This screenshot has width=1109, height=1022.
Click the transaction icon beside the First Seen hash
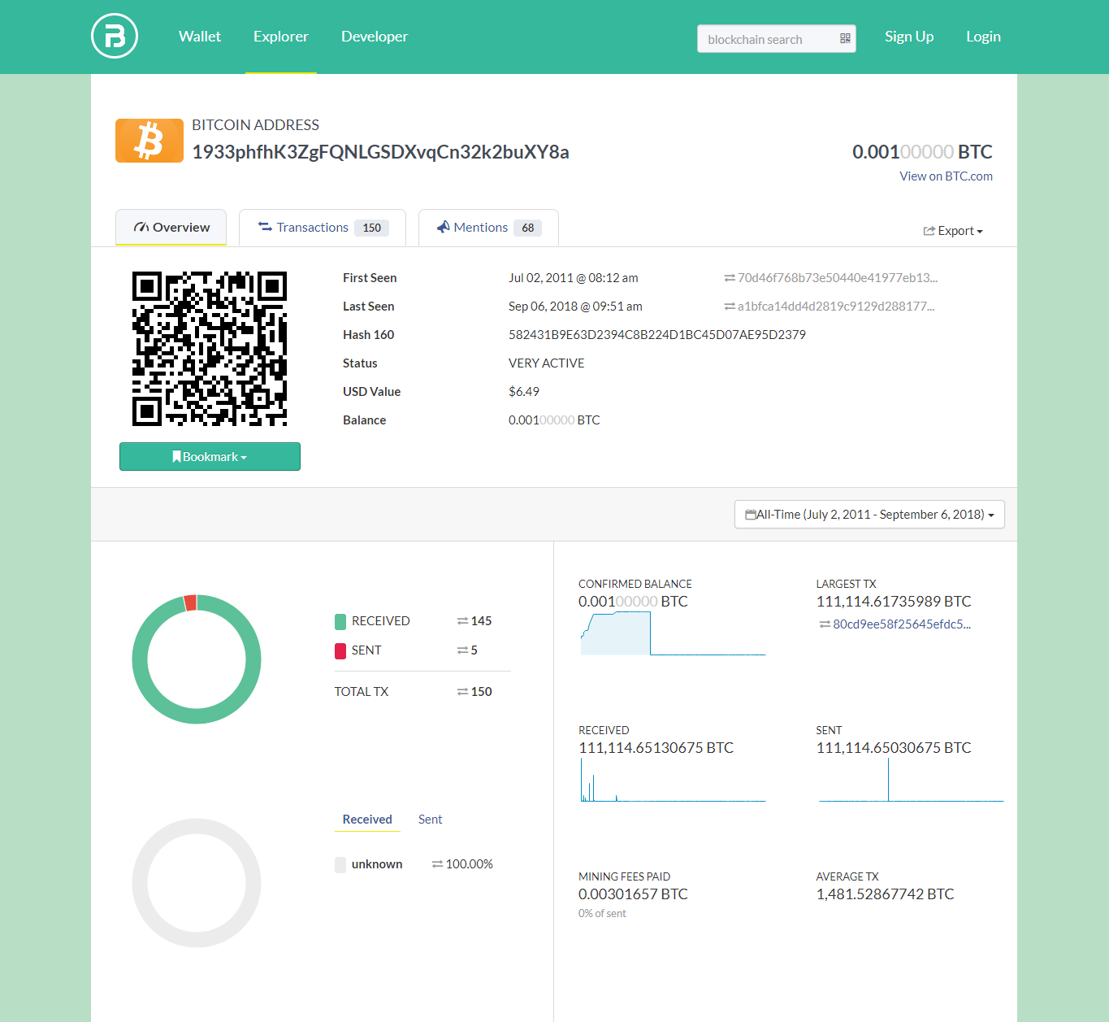click(x=730, y=278)
